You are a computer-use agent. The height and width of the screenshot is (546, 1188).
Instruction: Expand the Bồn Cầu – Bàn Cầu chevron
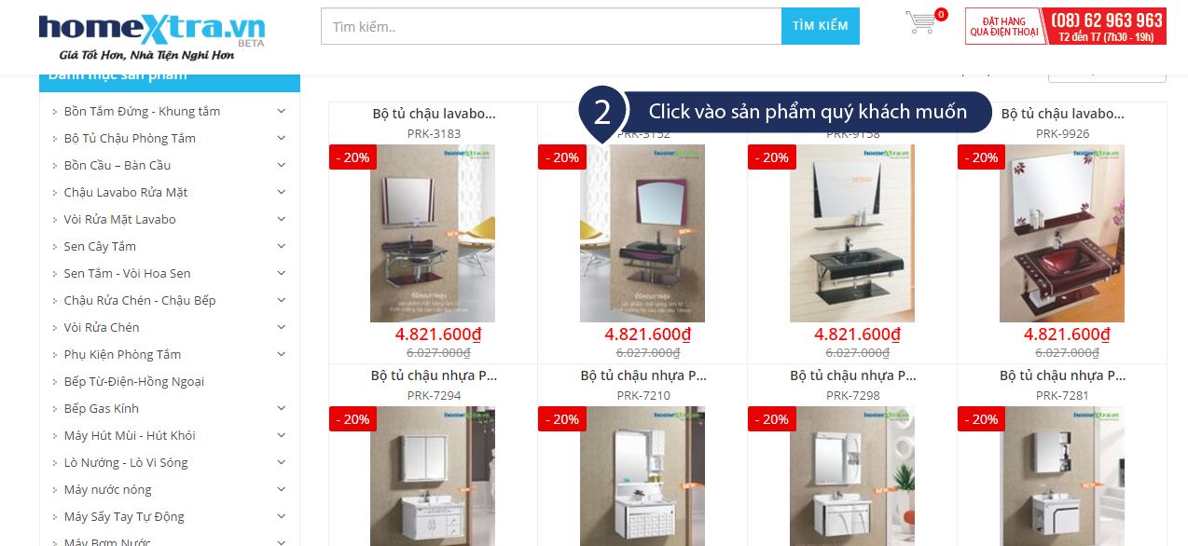pos(282,165)
